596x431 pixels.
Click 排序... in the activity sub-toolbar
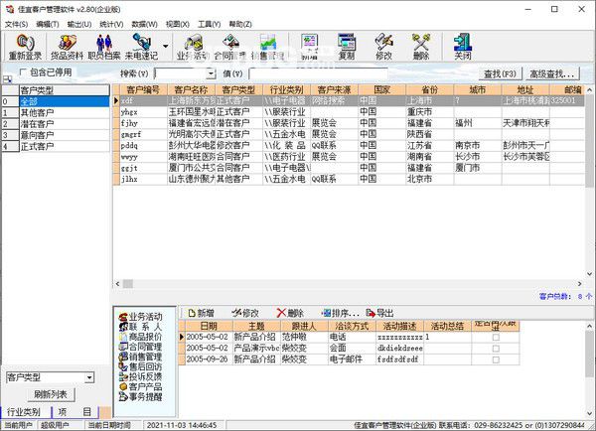[x=341, y=313]
